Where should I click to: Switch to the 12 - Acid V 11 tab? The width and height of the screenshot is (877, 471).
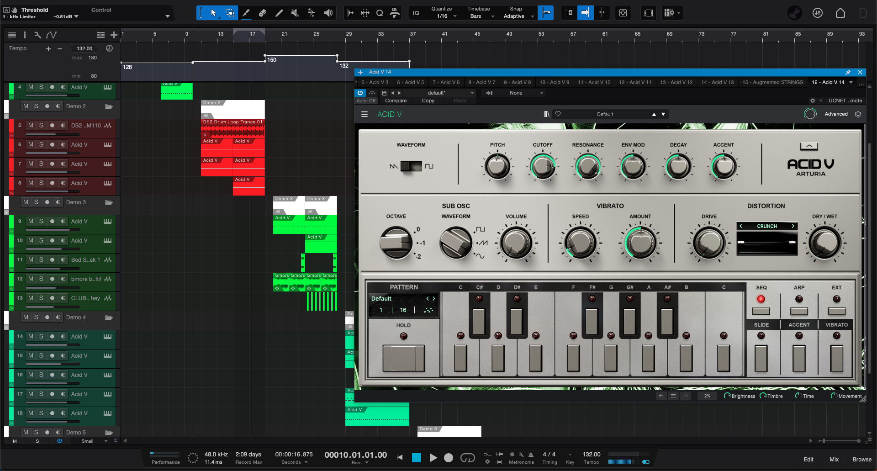click(635, 82)
